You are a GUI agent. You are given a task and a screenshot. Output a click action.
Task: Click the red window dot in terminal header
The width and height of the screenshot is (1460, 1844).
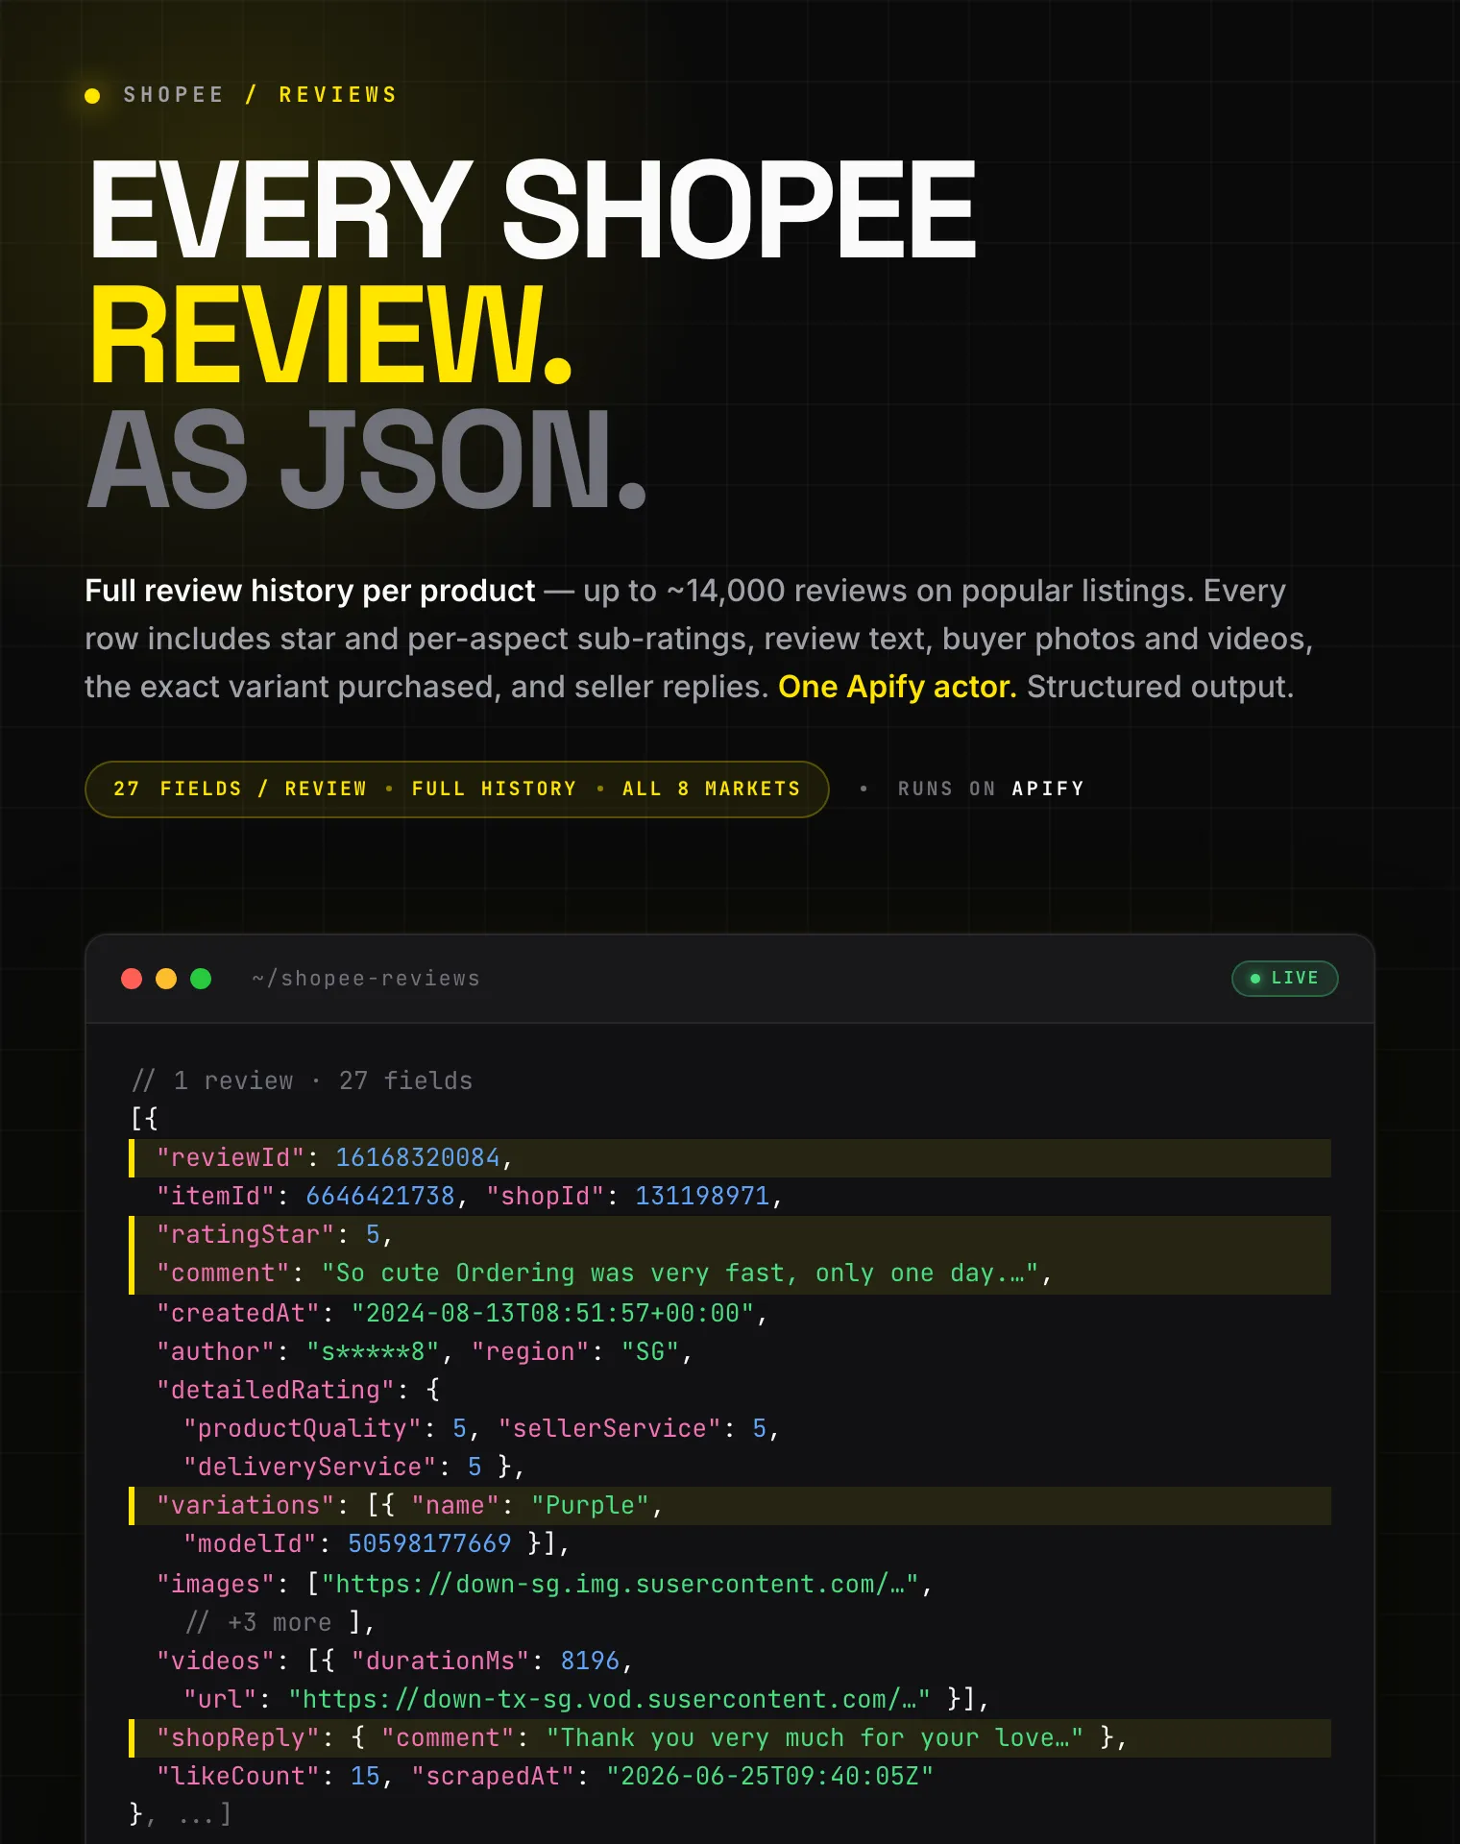(x=132, y=979)
